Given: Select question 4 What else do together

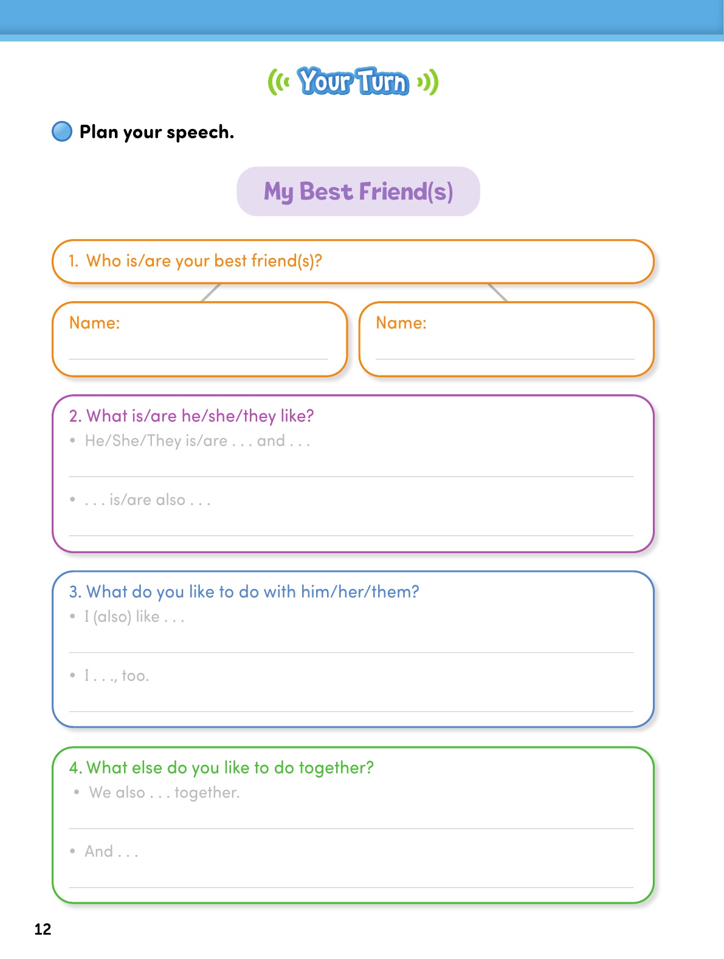Looking at the screenshot, I should click(221, 768).
